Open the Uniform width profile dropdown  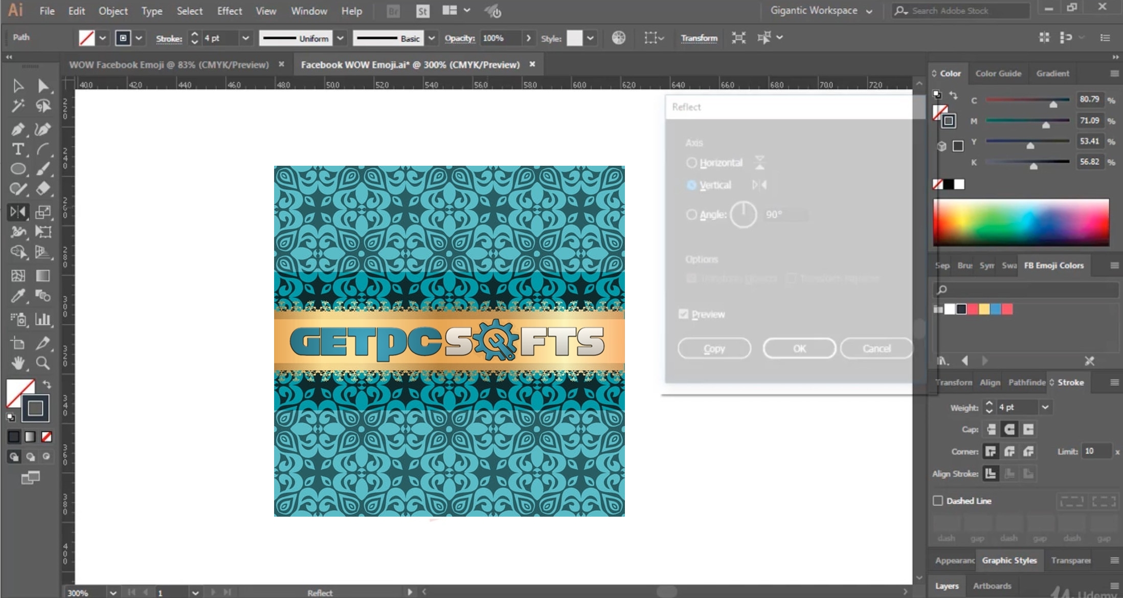[340, 38]
